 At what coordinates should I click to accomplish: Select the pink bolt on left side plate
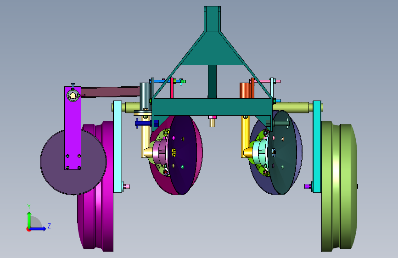(126, 186)
